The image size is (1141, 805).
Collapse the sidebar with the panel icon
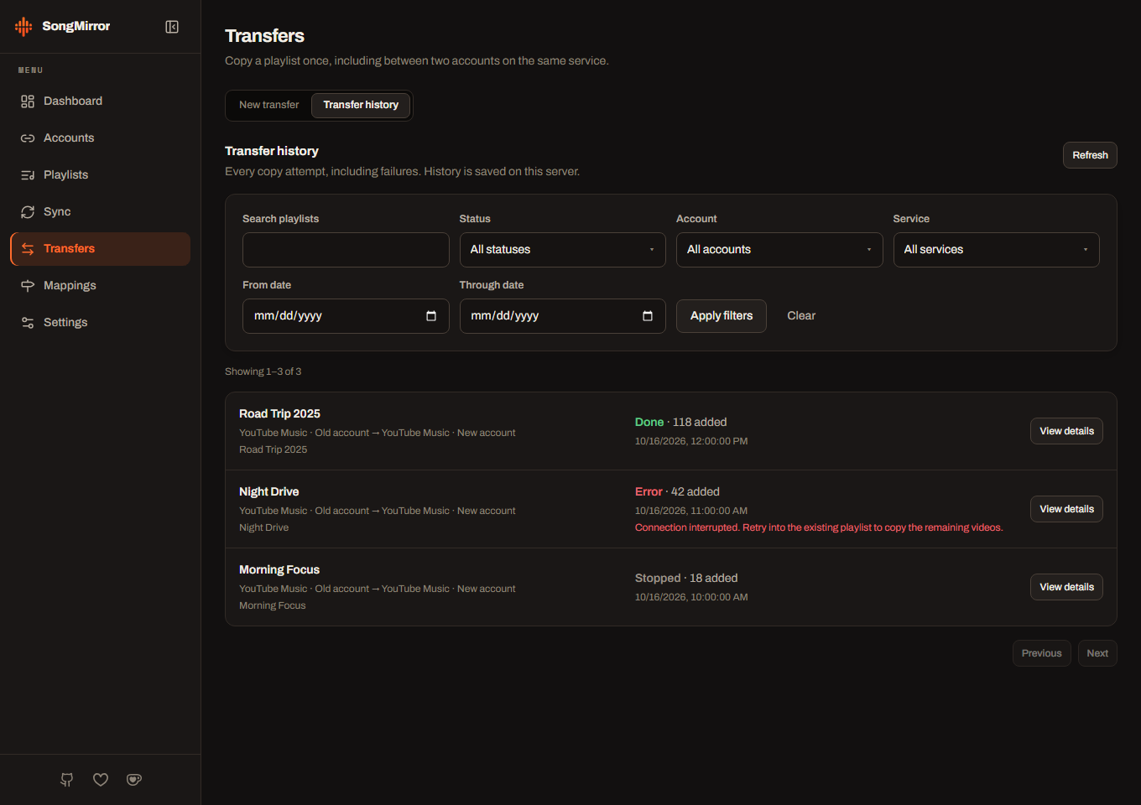click(x=172, y=27)
